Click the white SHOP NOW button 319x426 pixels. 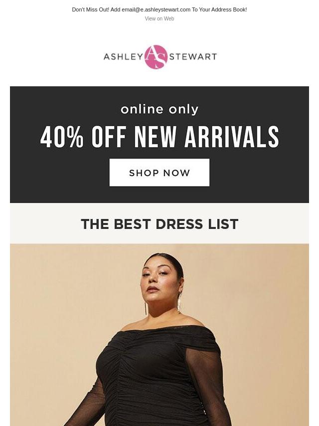pos(159,173)
